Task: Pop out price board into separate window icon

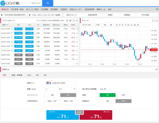Action: click(77, 21)
